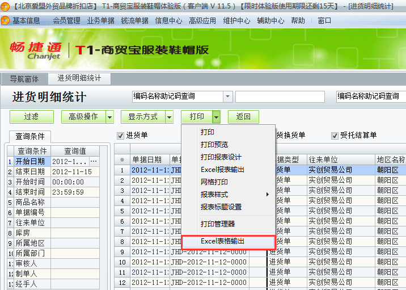Click the 显示方式 button
The height and width of the screenshot is (290, 406).
click(x=143, y=117)
